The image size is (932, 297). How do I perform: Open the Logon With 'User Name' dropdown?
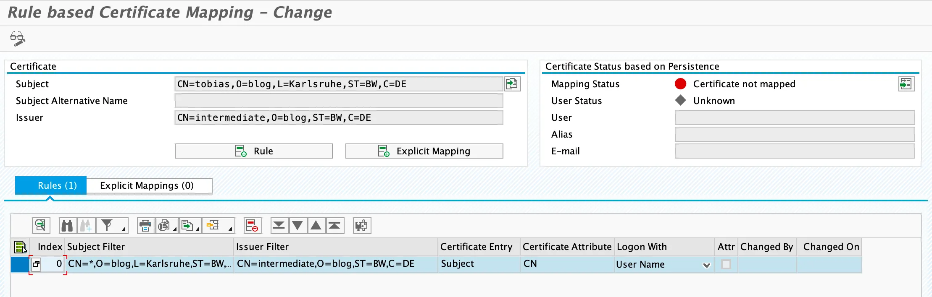click(706, 265)
